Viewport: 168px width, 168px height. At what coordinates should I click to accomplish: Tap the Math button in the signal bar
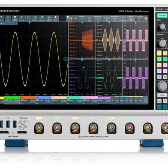122,100
